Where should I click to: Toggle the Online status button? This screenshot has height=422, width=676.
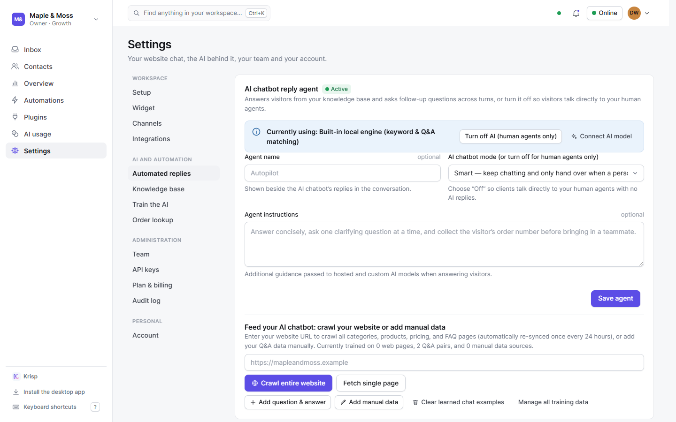coord(605,13)
